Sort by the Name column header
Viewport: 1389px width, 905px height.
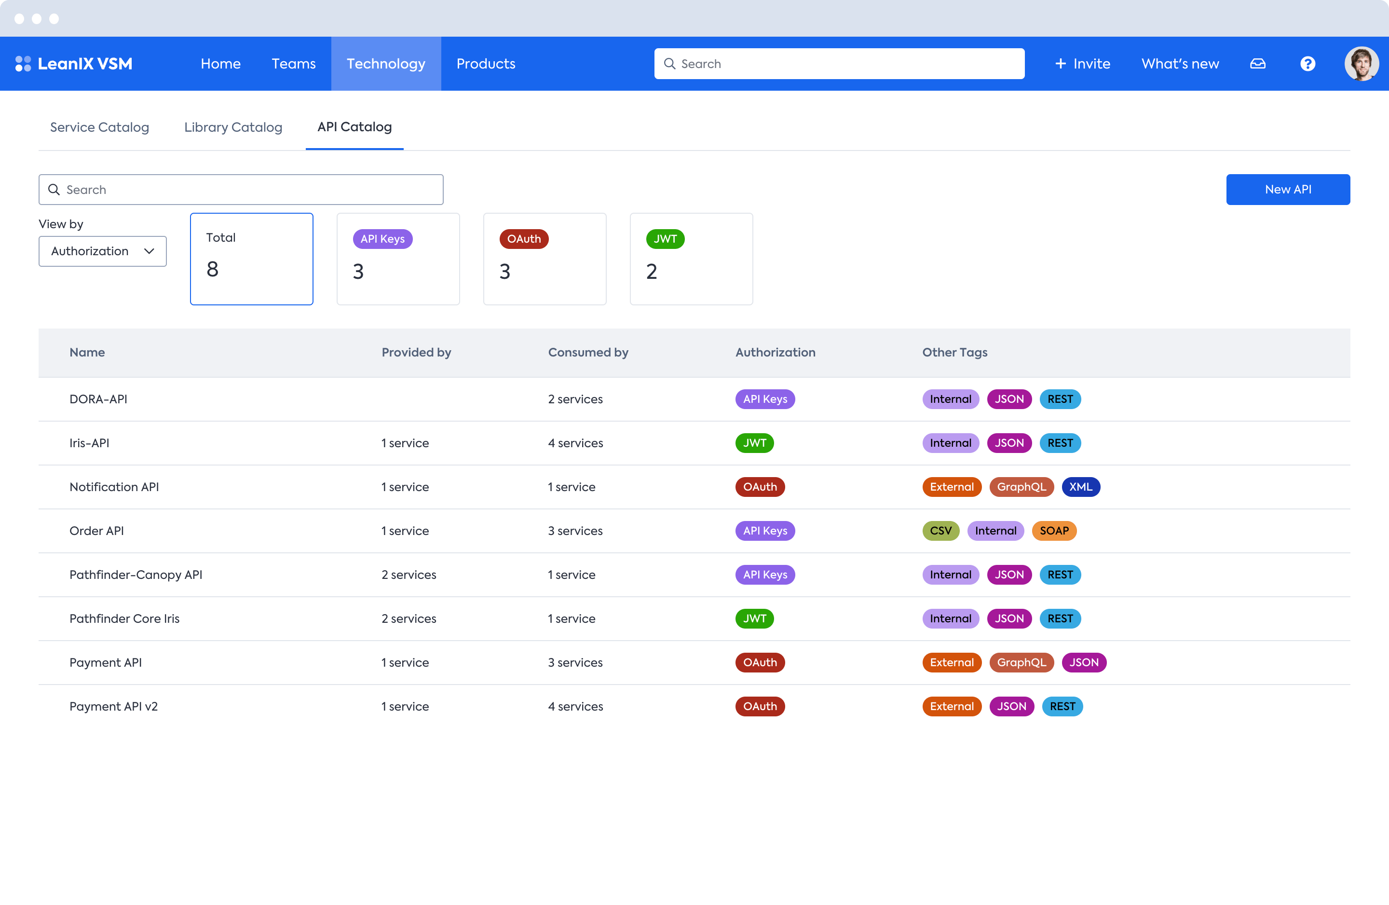click(x=87, y=353)
